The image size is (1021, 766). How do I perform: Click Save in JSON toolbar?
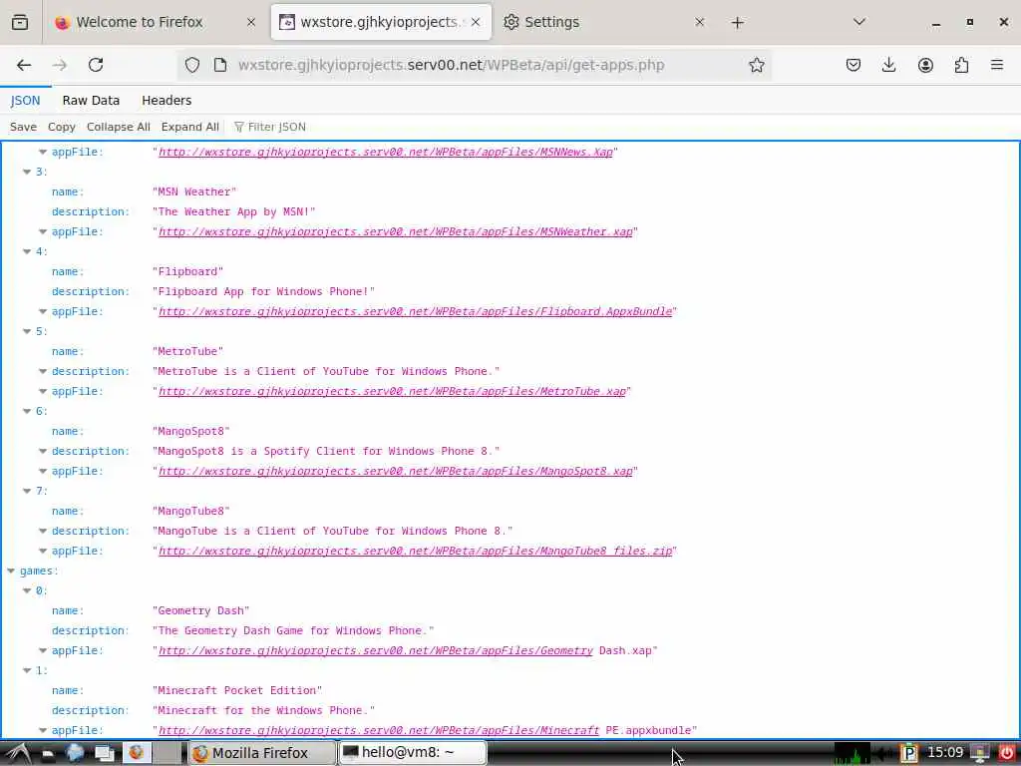click(24, 127)
